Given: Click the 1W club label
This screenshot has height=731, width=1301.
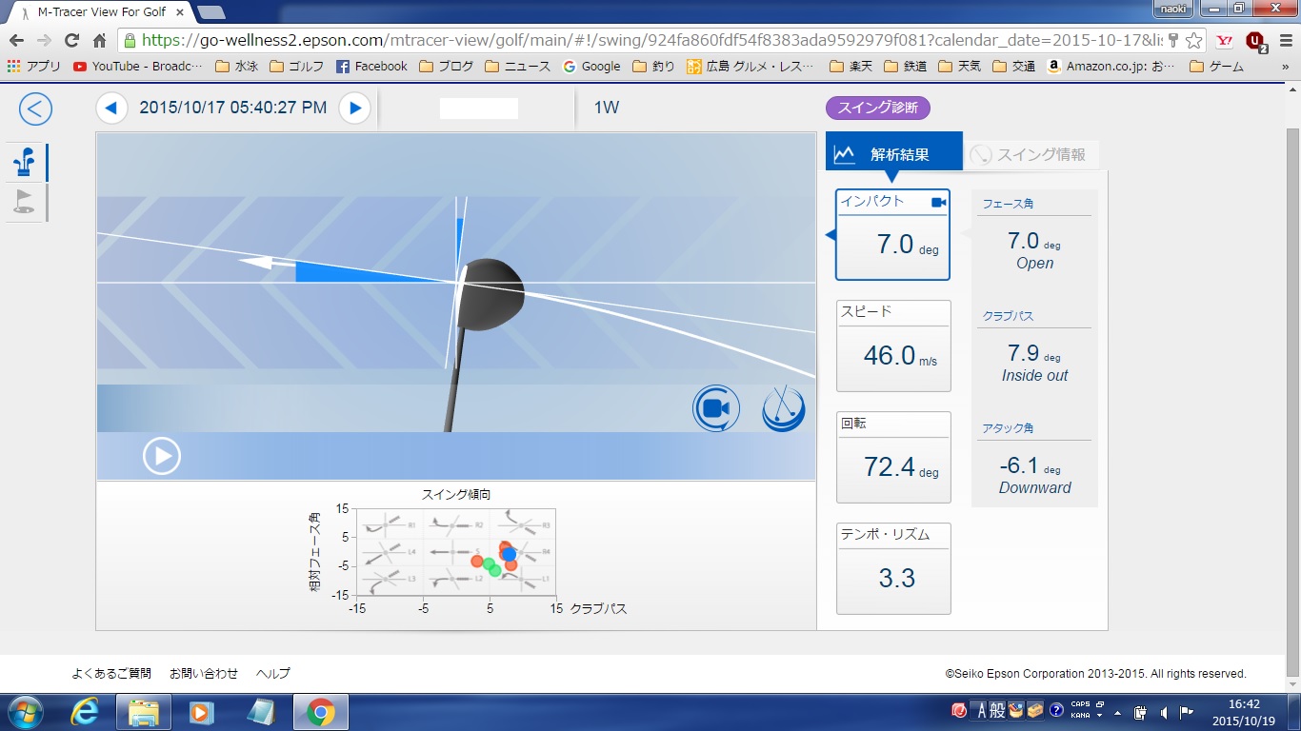Looking at the screenshot, I should [607, 108].
